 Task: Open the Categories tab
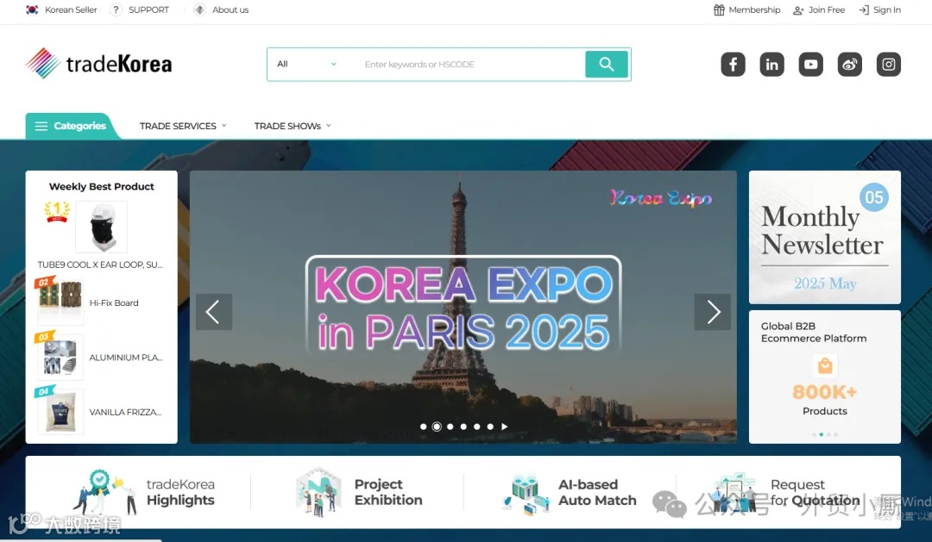[72, 126]
